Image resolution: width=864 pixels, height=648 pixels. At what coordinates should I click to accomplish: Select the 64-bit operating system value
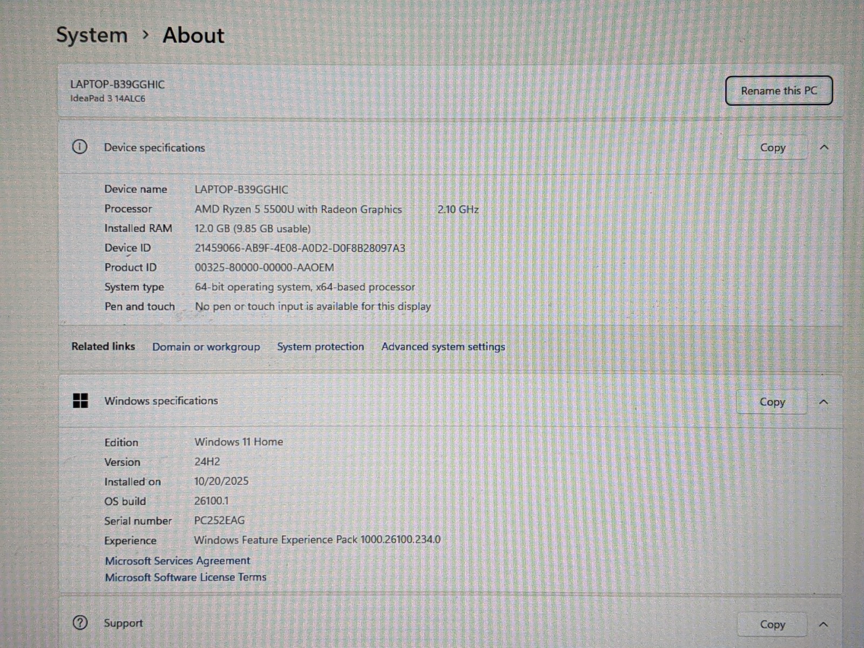coord(305,287)
